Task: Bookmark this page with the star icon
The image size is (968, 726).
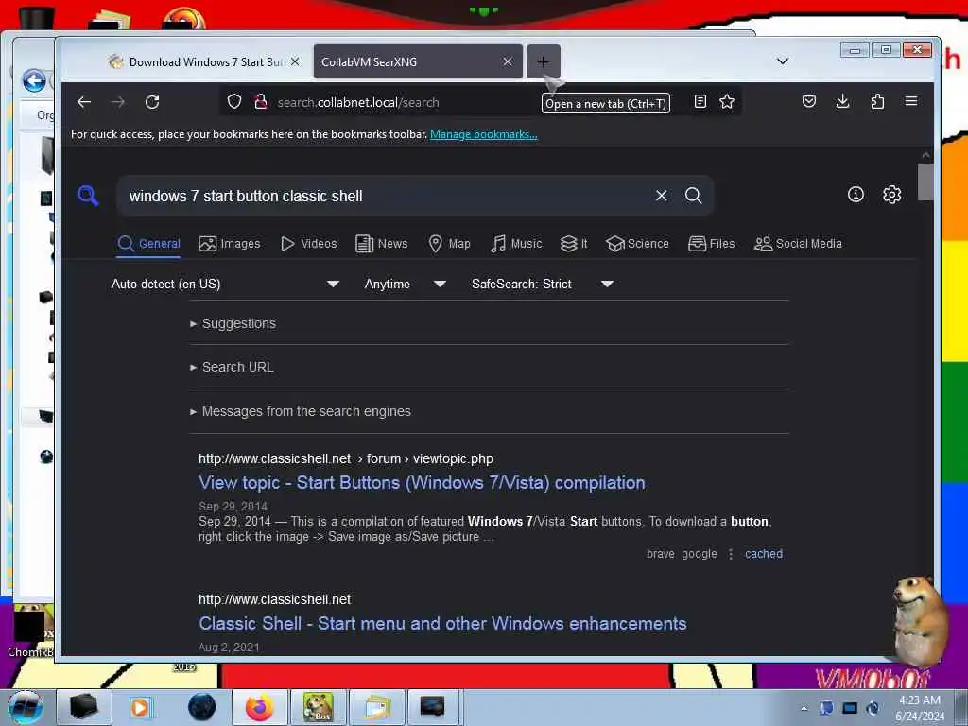Action: [727, 101]
